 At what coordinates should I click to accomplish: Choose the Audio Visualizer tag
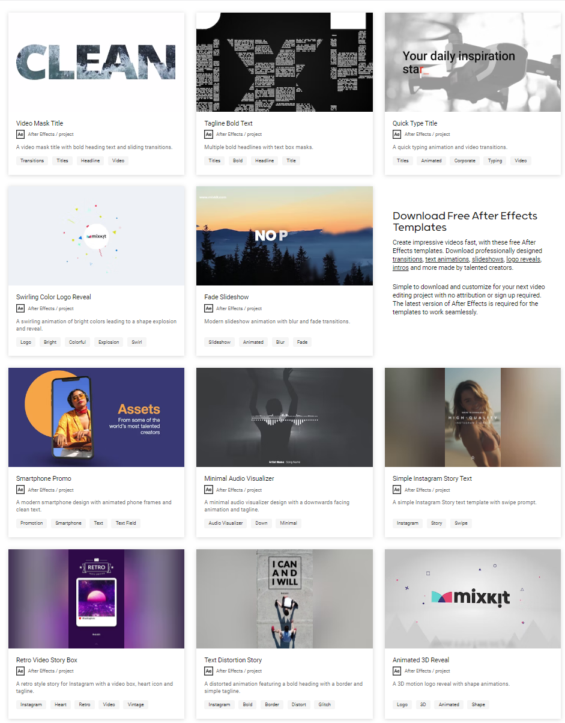pos(226,523)
